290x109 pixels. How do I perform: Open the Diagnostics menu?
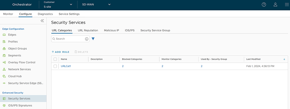click(x=45, y=14)
